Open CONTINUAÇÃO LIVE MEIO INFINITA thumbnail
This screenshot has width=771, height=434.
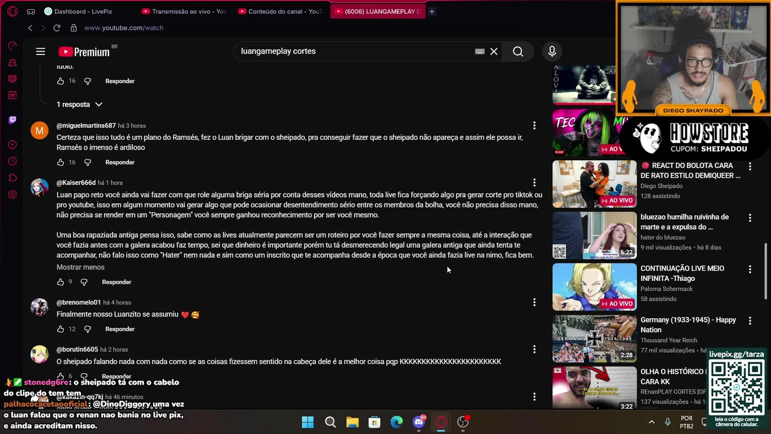click(x=595, y=287)
